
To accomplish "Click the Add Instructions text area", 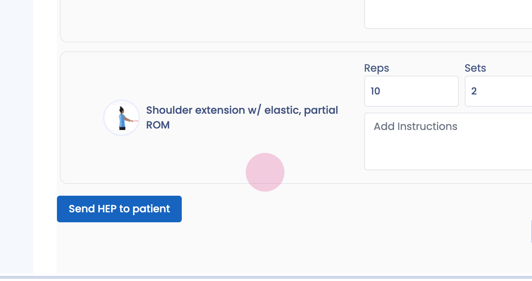I will coord(448,141).
